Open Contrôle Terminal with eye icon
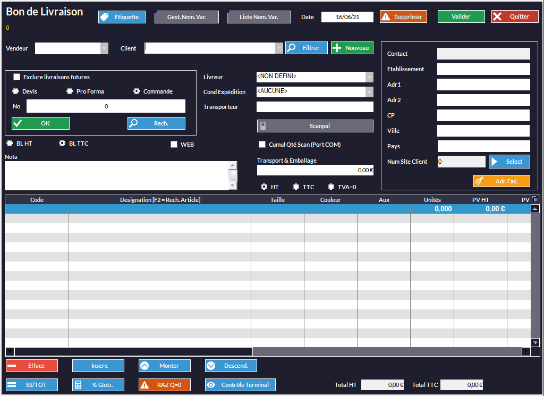 tap(240, 385)
